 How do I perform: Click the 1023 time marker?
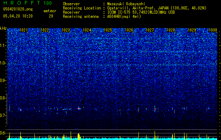coord(66,30)
